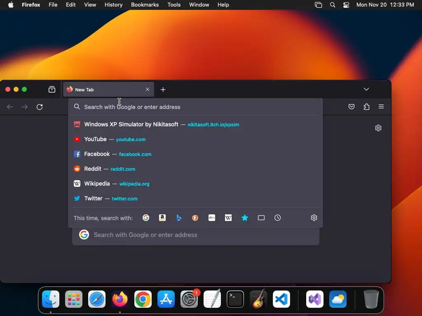Open the History menu
The height and width of the screenshot is (316, 422).
click(114, 5)
